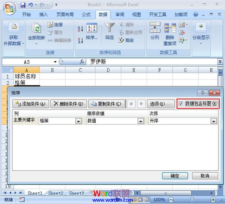Viewport: 225px width, 204px height.
Task: Refresh all connections
Action: click(36, 32)
